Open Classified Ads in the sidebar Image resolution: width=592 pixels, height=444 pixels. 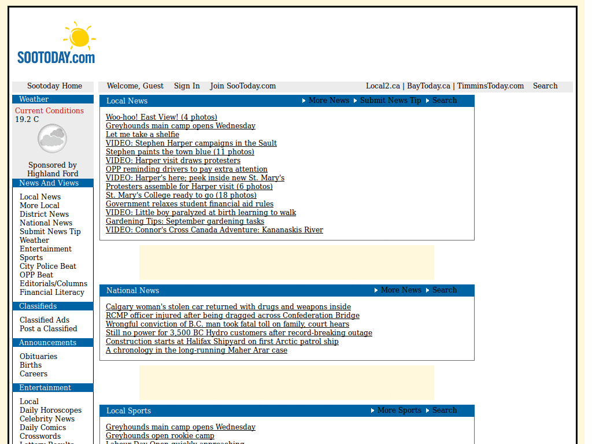45,320
